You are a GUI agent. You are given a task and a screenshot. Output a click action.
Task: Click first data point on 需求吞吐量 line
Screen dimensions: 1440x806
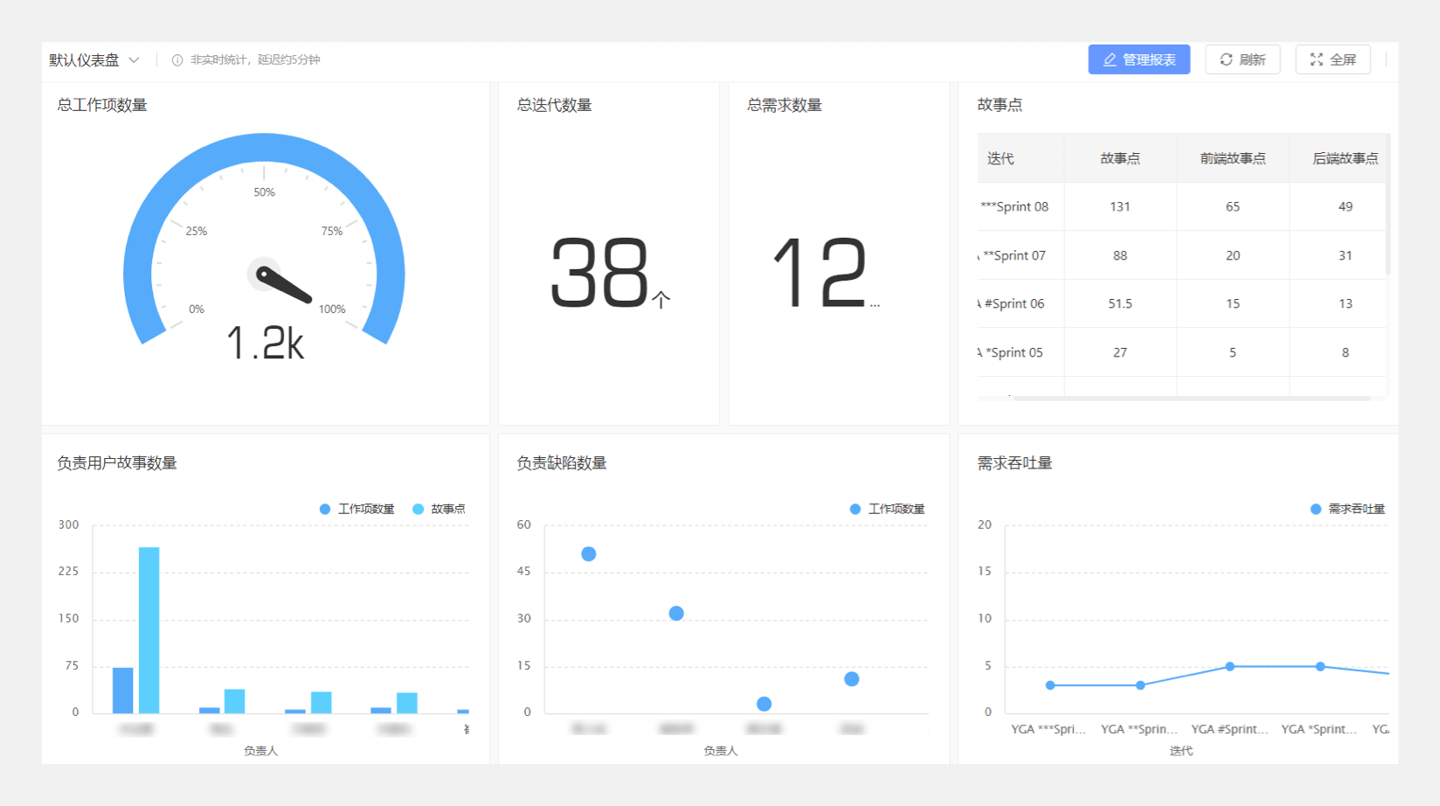[x=1050, y=685]
